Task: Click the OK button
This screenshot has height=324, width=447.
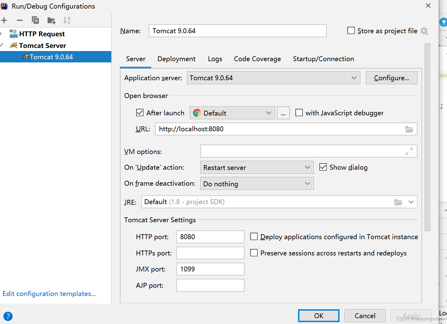Action: coord(319,316)
